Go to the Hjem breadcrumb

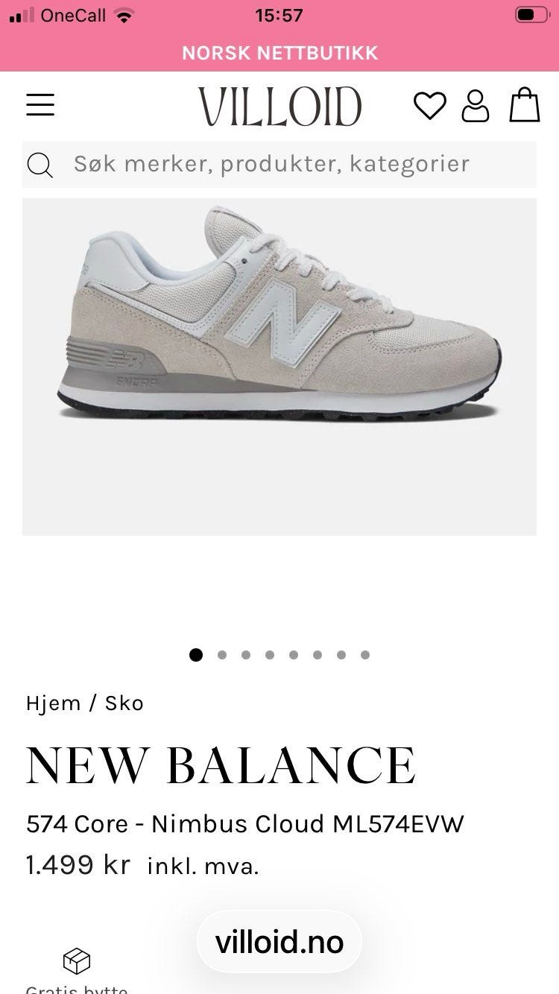click(53, 703)
